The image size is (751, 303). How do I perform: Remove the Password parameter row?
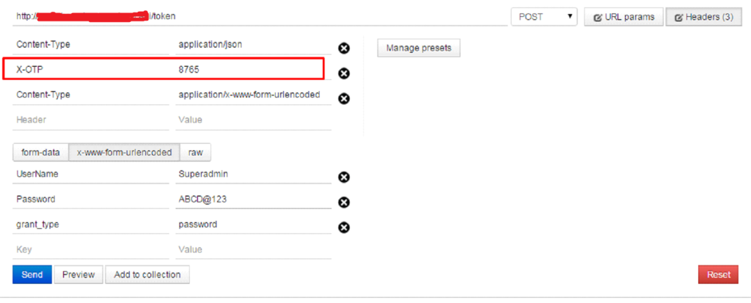[x=344, y=202]
